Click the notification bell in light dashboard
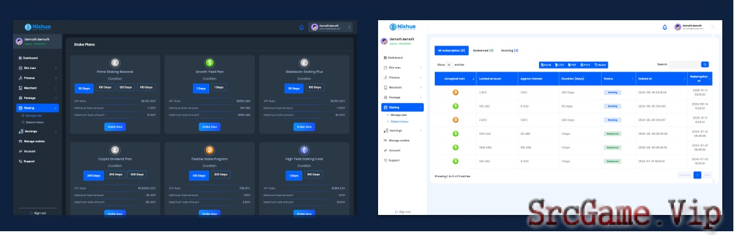734x241 pixels. click(665, 27)
